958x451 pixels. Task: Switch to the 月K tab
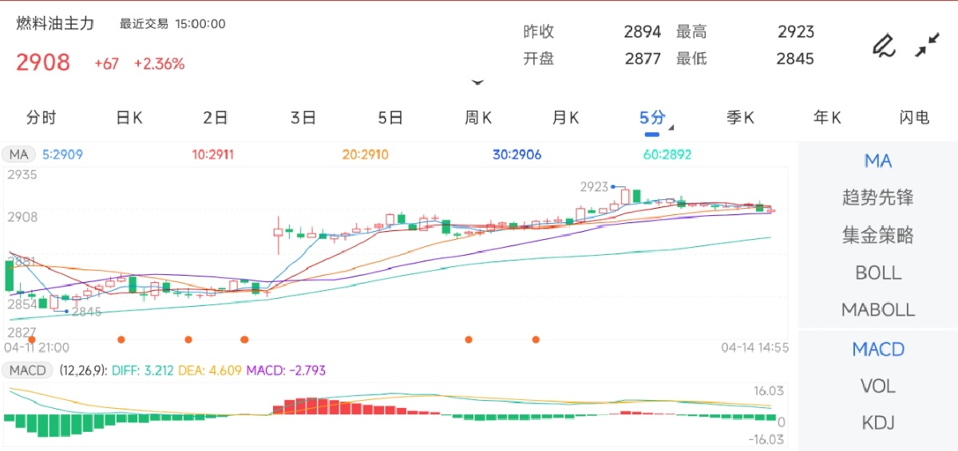tap(565, 118)
